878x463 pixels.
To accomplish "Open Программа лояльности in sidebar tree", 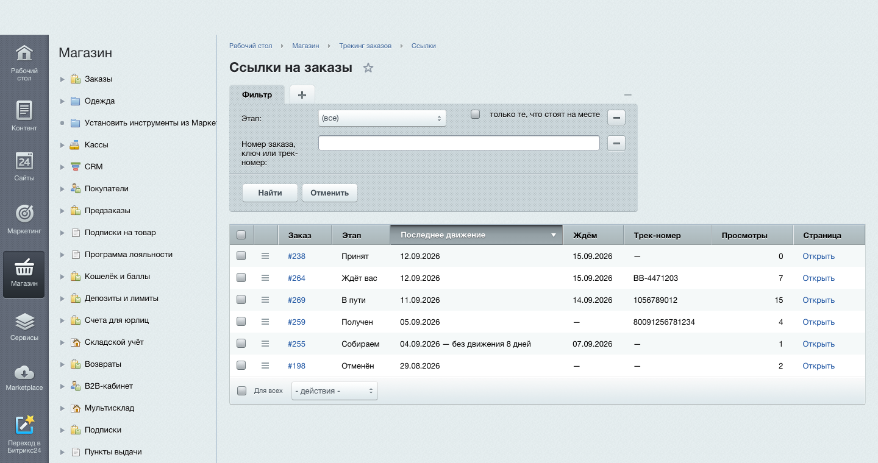I will [129, 255].
